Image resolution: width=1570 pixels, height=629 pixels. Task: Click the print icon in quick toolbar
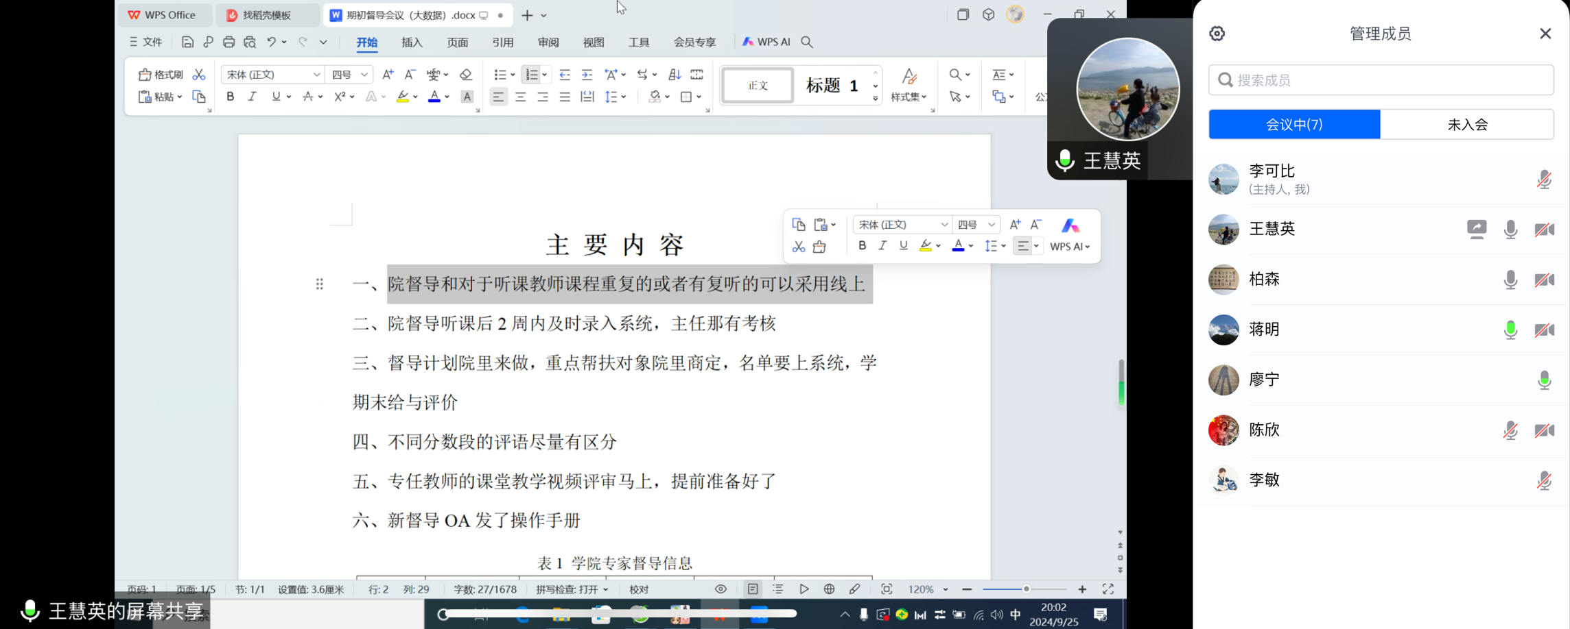coord(229,42)
